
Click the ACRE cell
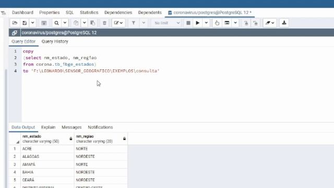tap(47, 148)
